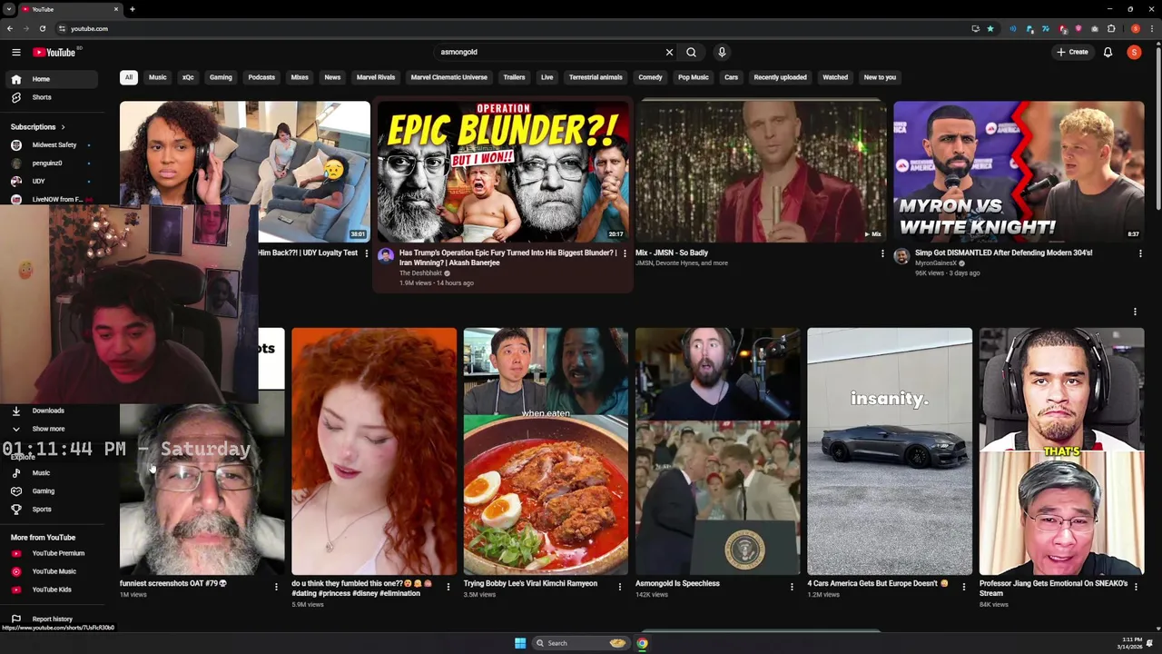Open the penguinz0 subscription

click(x=50, y=163)
